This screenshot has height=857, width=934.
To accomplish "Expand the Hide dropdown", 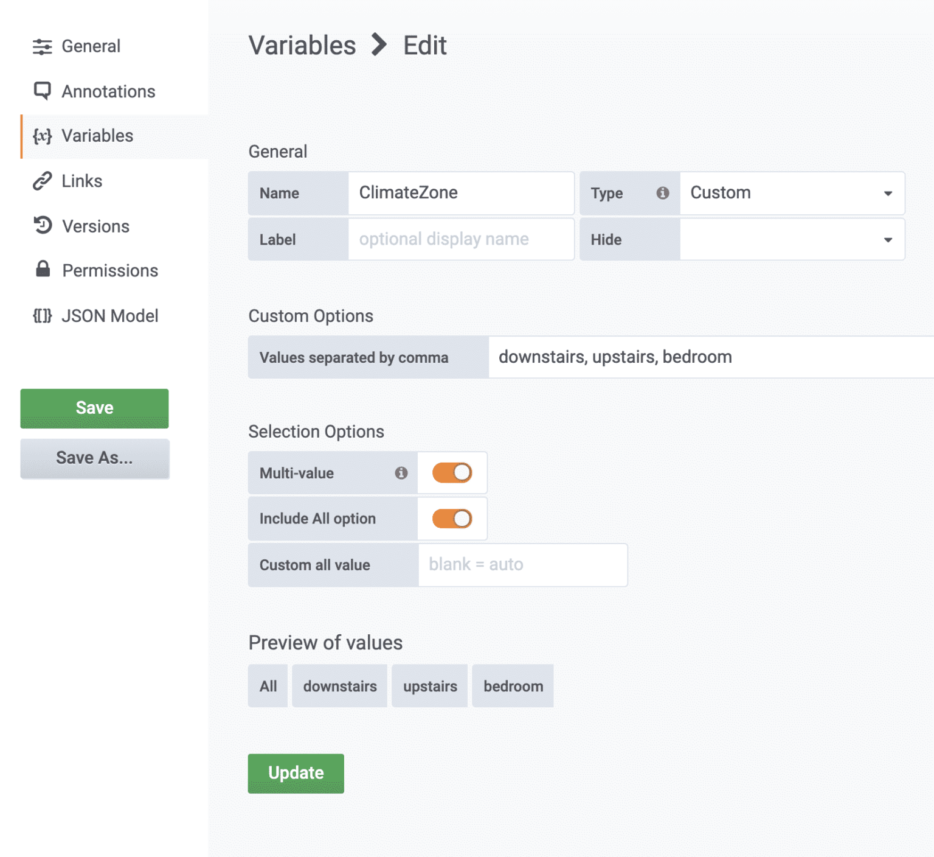I will point(791,240).
